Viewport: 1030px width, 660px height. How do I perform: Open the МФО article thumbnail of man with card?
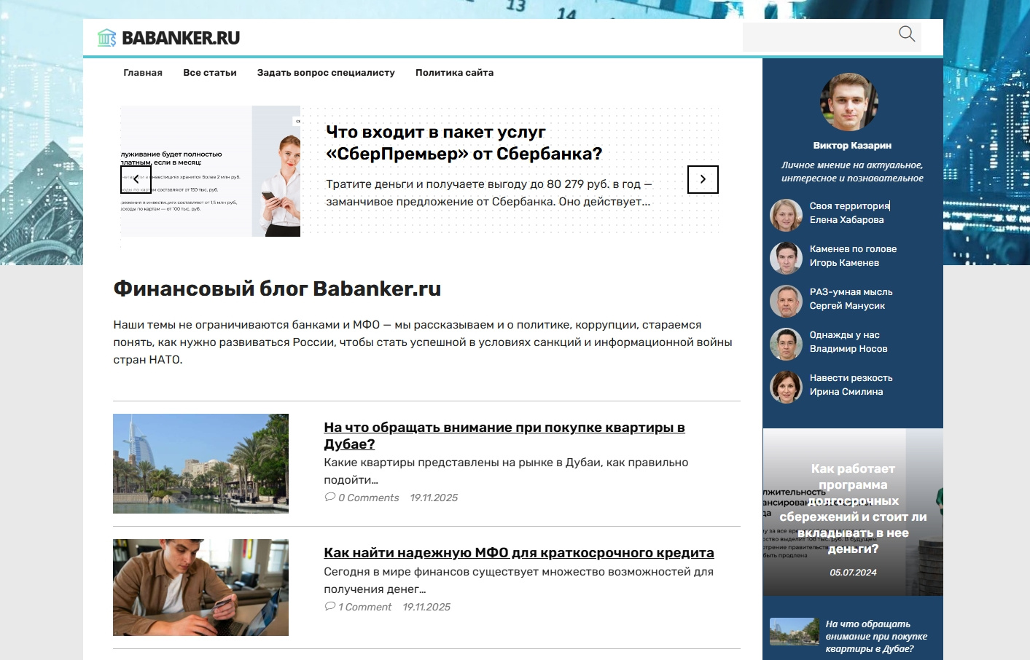200,587
